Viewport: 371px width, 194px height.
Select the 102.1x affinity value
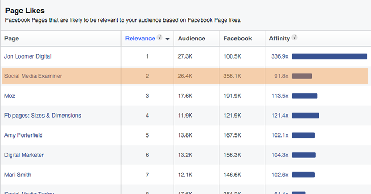(280, 135)
